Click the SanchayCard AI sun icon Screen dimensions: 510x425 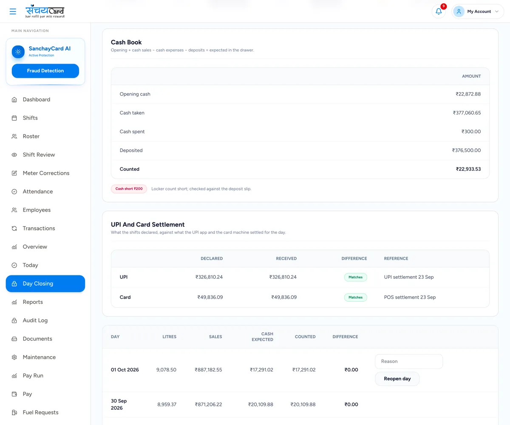(x=18, y=52)
